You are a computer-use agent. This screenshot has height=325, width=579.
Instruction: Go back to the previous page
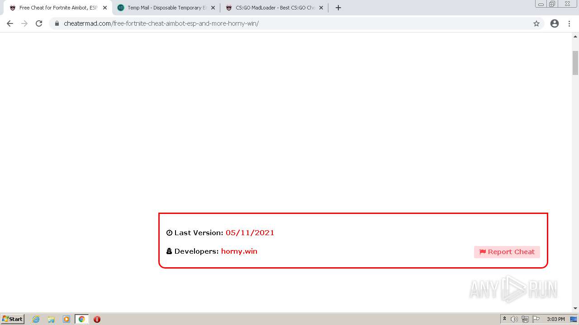click(x=10, y=23)
